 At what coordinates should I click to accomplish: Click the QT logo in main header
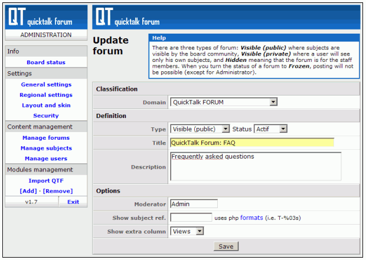[127, 18]
